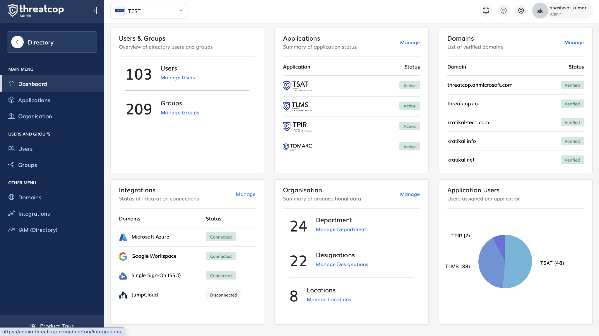Click the Manage Department link
Image resolution: width=599 pixels, height=336 pixels.
click(x=341, y=229)
